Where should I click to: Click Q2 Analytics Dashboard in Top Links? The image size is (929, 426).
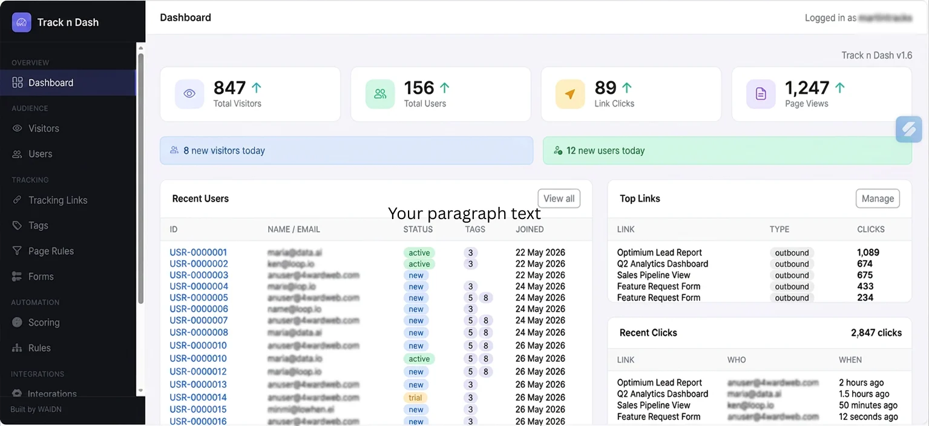662,264
